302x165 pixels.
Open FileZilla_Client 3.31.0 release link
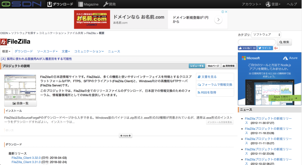point(26,162)
